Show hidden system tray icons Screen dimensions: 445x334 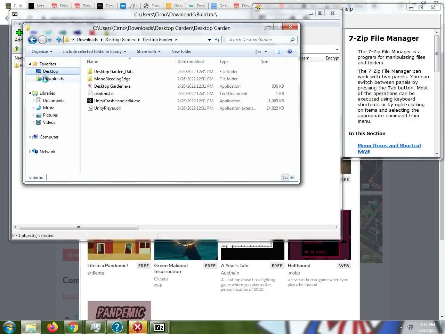click(401, 327)
